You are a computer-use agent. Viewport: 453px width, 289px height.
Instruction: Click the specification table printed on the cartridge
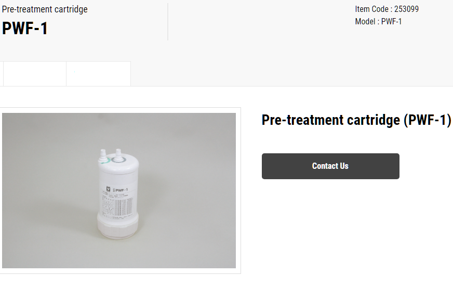pyautogui.click(x=117, y=206)
